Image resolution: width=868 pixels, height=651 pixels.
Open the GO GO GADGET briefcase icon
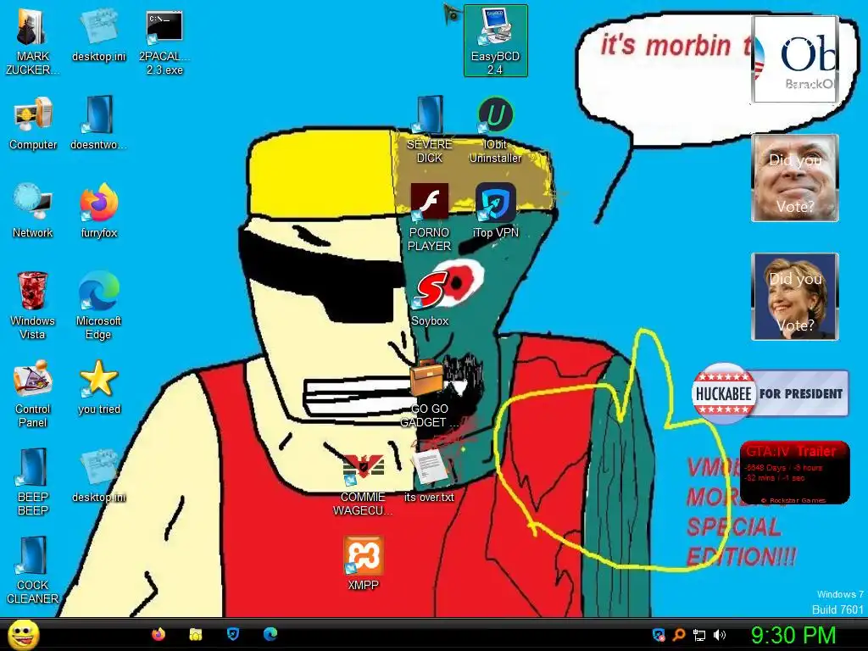click(430, 393)
